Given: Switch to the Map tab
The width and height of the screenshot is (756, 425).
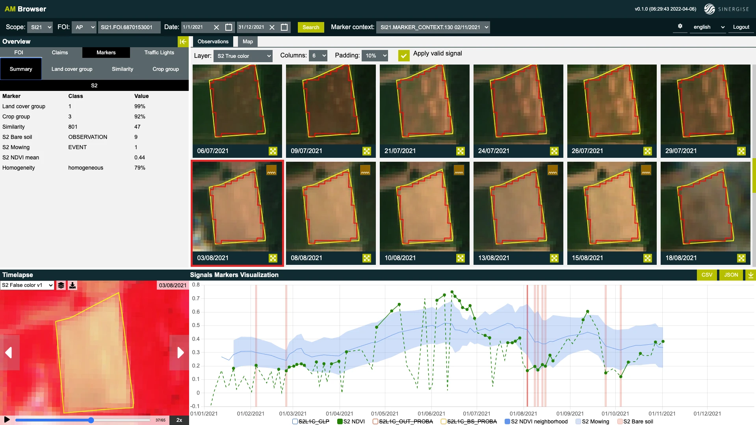Looking at the screenshot, I should pyautogui.click(x=247, y=42).
